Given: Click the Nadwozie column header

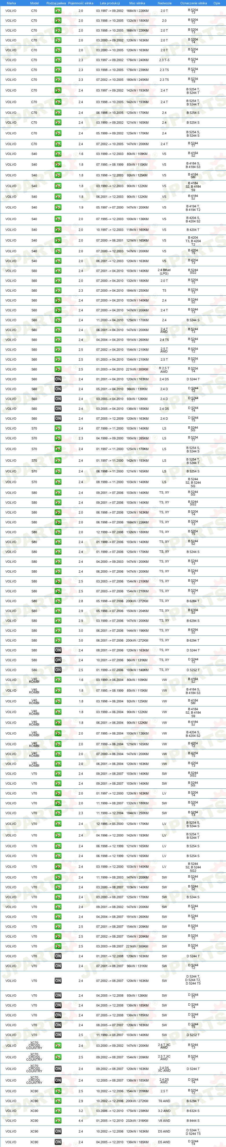Looking at the screenshot, I should pyautogui.click(x=164, y=3).
